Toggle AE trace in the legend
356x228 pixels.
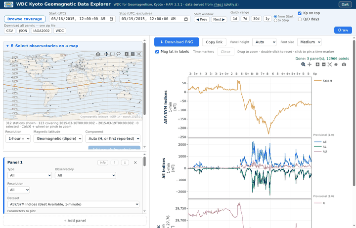(x=320, y=142)
